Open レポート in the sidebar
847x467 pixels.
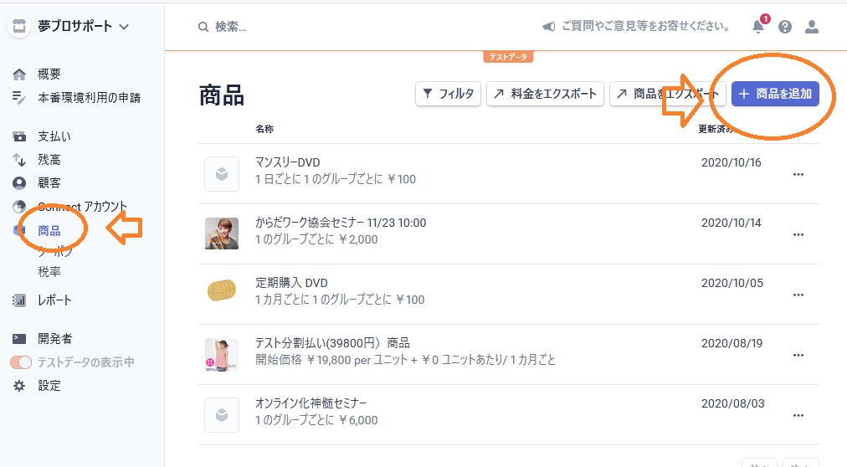[x=54, y=300]
